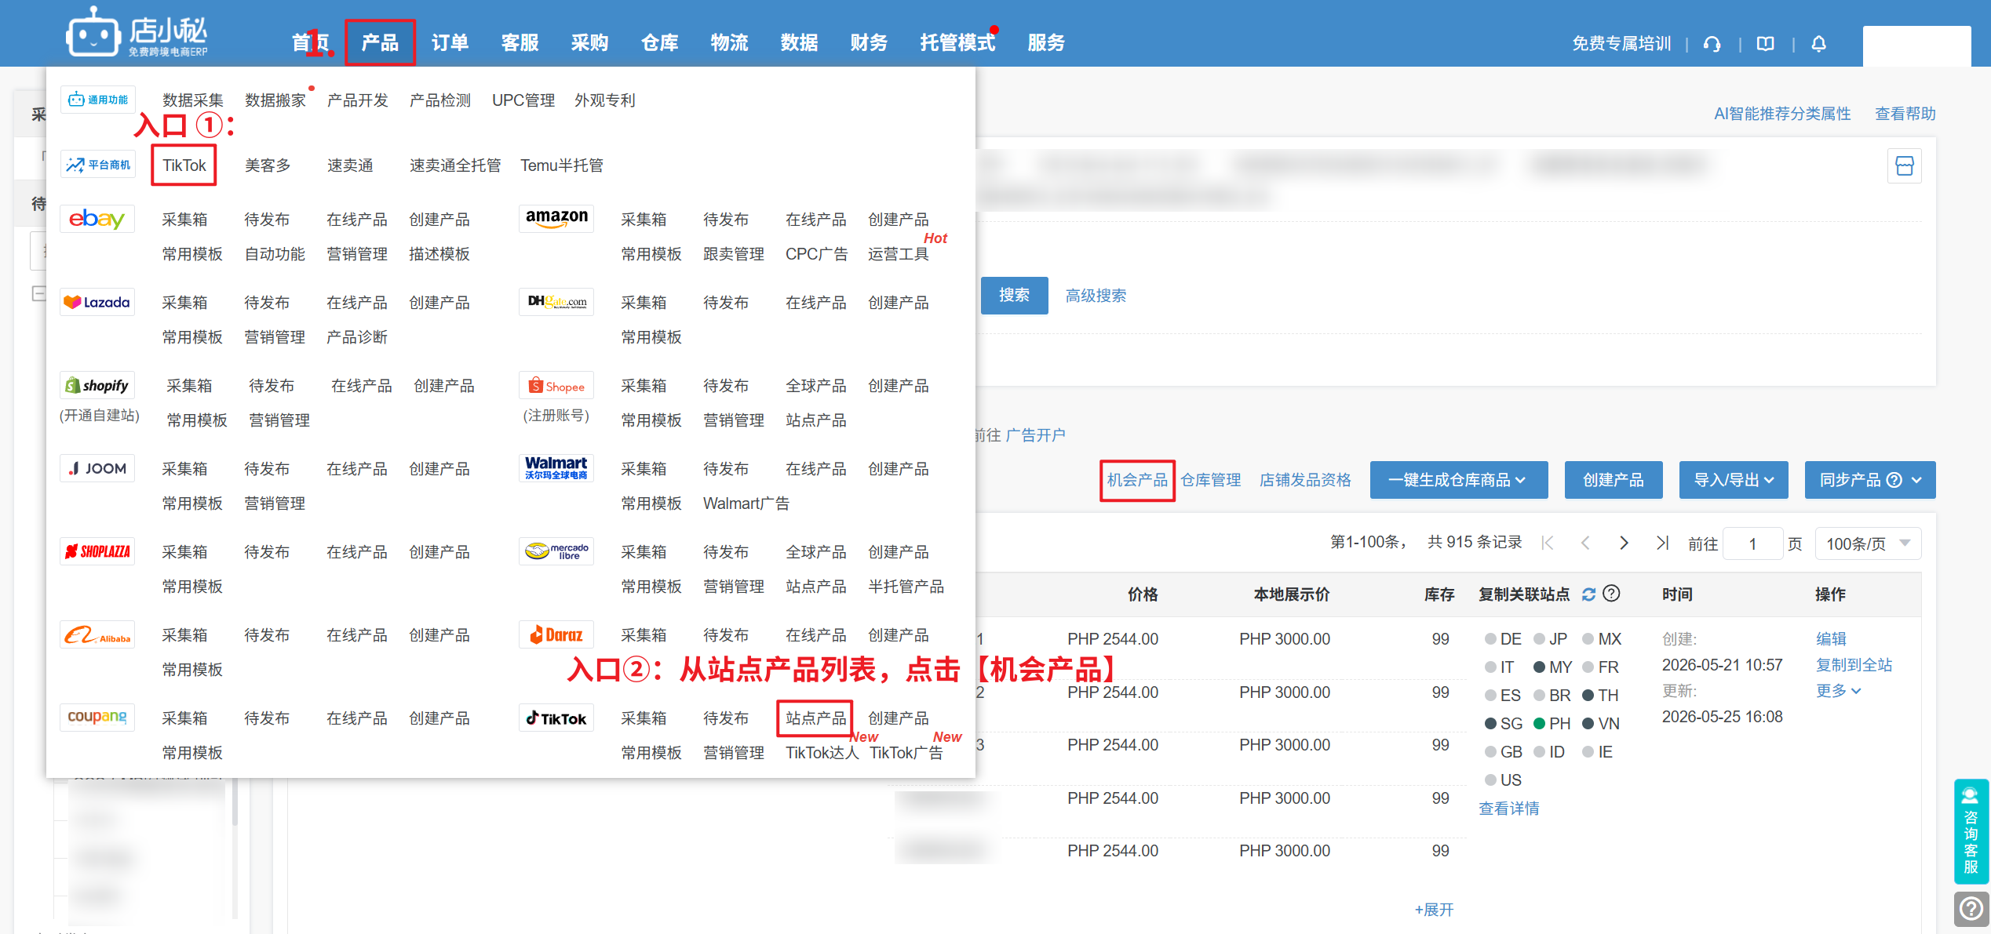Click the 搜索 button
The width and height of the screenshot is (1991, 934).
[x=1014, y=296]
